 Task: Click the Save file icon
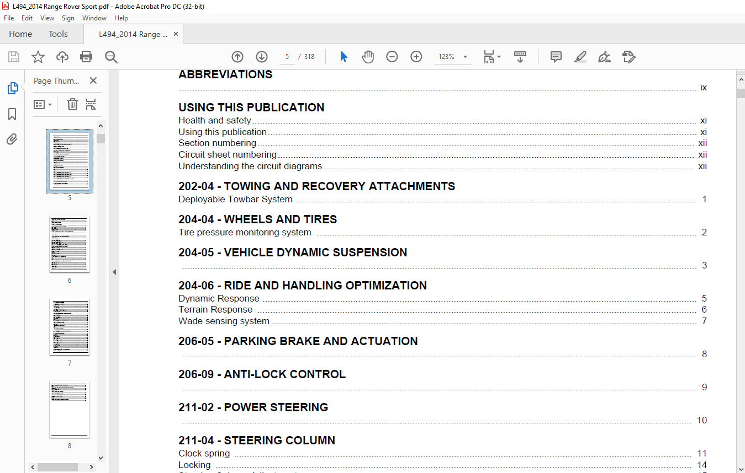coord(14,57)
